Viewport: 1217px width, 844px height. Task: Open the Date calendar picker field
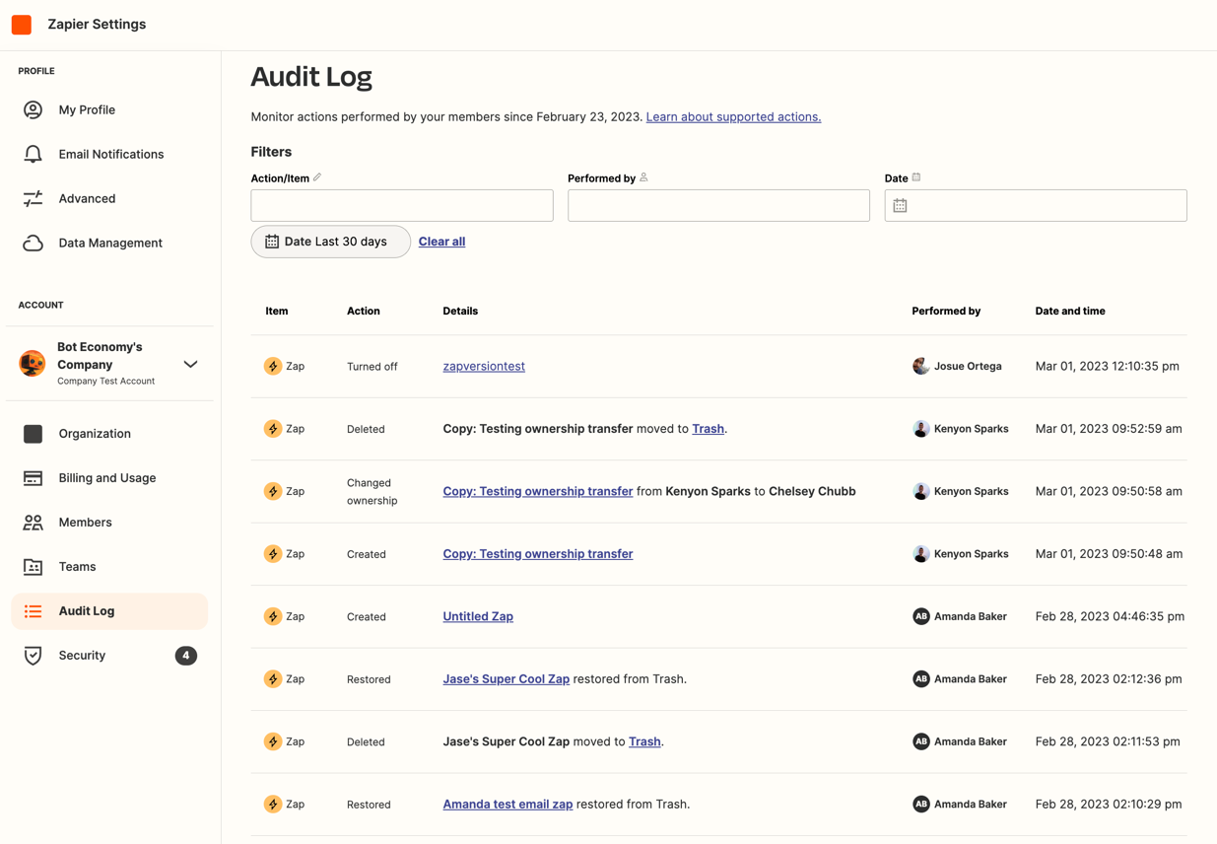[1035, 205]
